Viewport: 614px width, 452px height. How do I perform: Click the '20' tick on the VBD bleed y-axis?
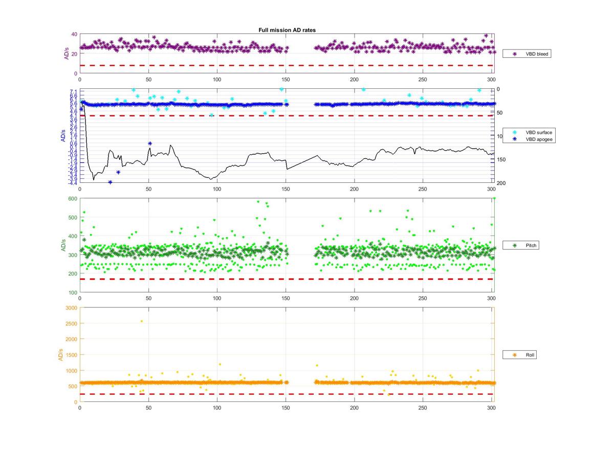click(x=75, y=54)
